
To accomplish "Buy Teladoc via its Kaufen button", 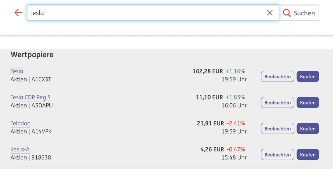I will (307, 128).
